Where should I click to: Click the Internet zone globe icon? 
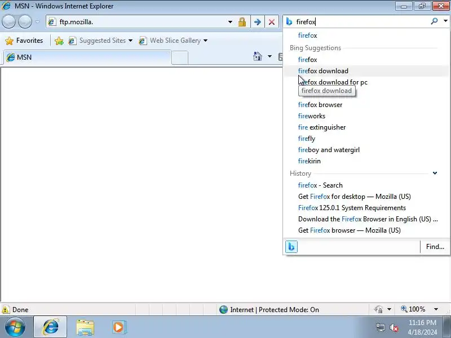(x=223, y=309)
